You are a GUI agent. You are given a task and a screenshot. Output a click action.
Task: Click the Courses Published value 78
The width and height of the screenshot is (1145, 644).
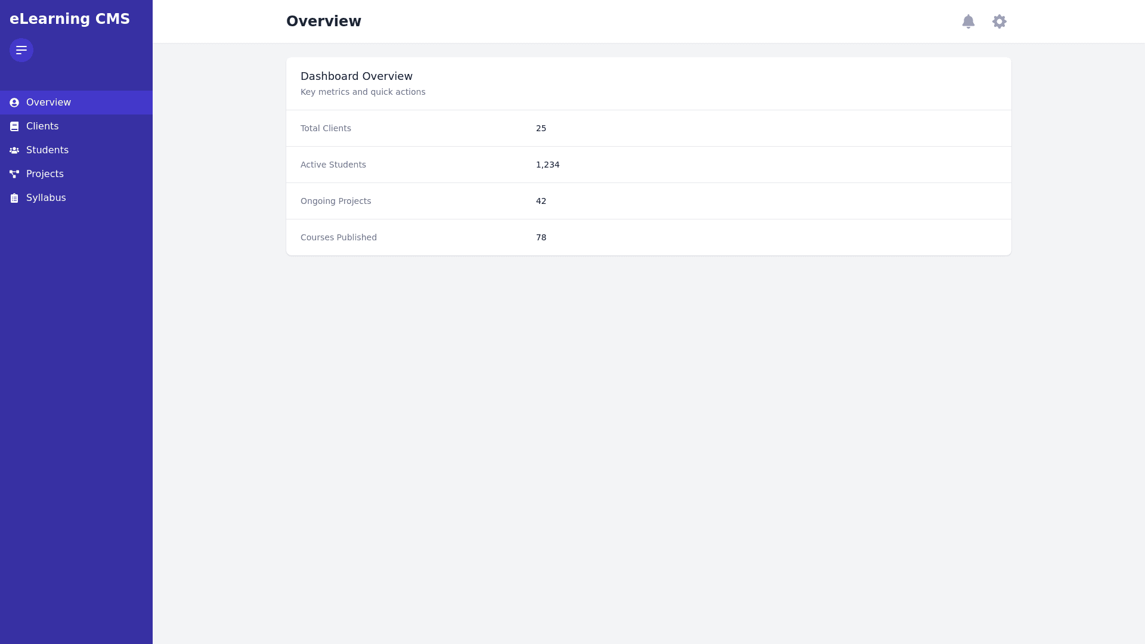(x=541, y=237)
